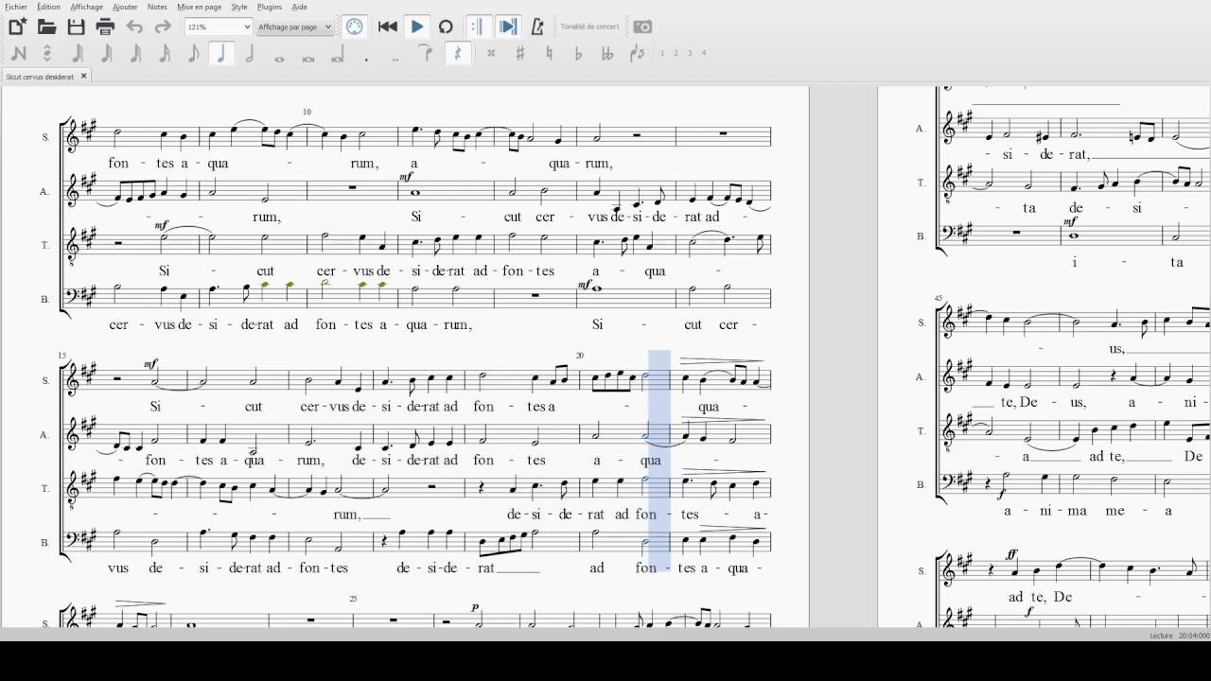Click the 'rum,' lyric in the Soprano line
Screen dimensions: 1211x681
coord(364,164)
